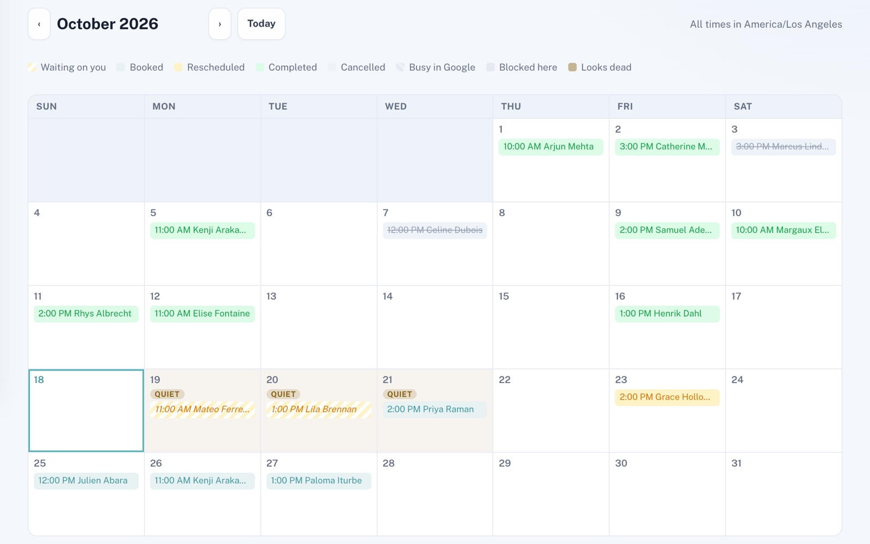Select day 31 cell

pyautogui.click(x=784, y=494)
